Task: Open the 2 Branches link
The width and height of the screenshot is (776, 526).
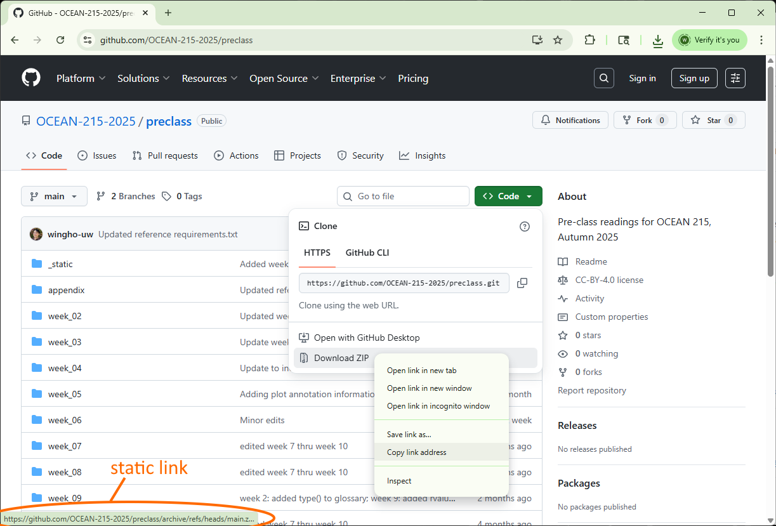Action: (132, 196)
